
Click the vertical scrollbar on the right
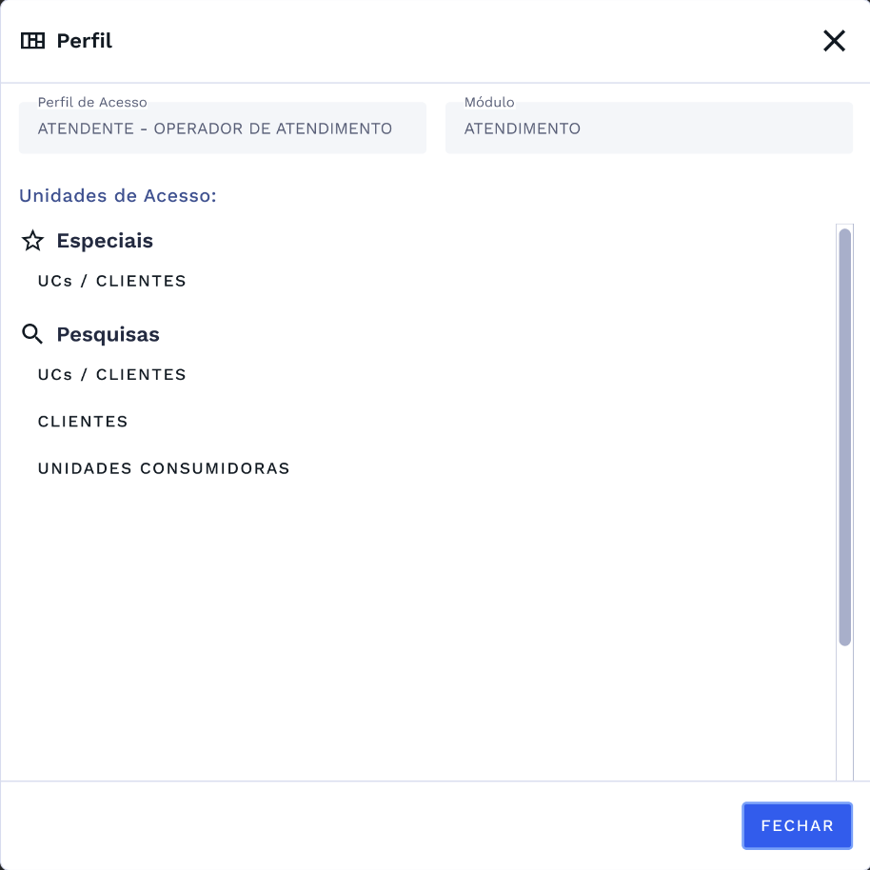pos(845,433)
